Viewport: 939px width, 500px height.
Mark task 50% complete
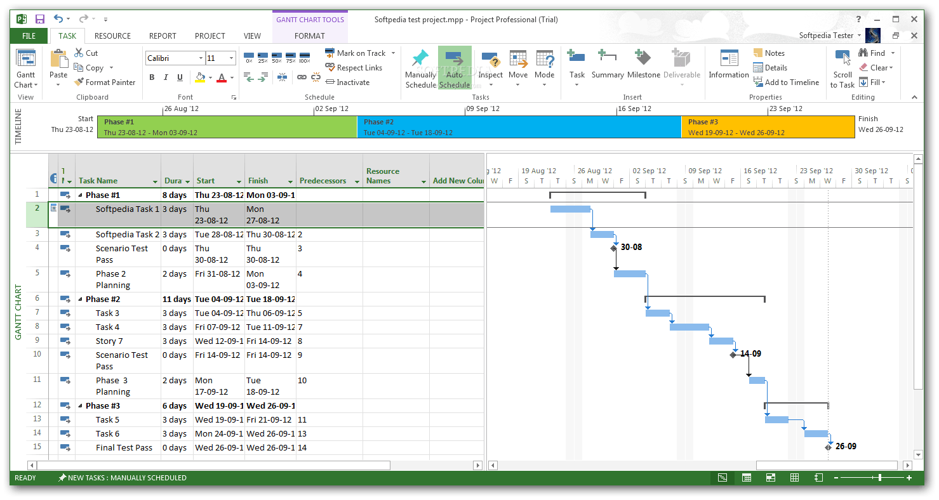[x=277, y=58]
